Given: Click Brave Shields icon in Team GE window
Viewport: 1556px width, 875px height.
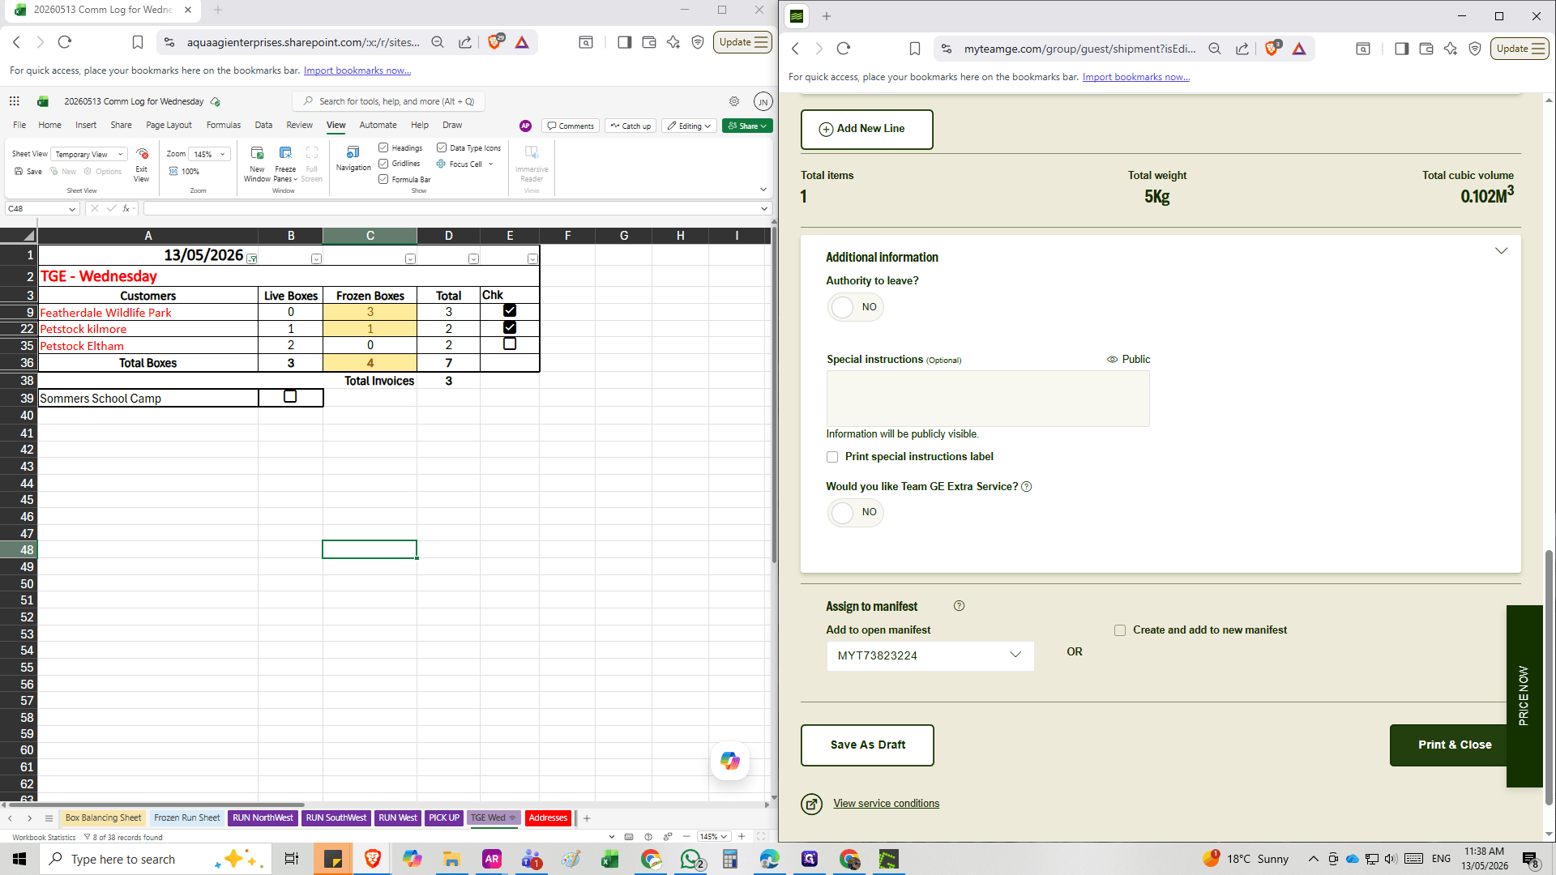Looking at the screenshot, I should pos(1272,49).
